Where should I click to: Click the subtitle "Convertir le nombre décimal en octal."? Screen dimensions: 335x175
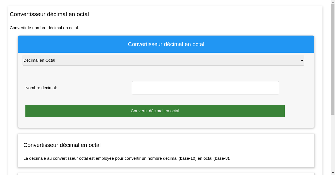click(x=44, y=28)
